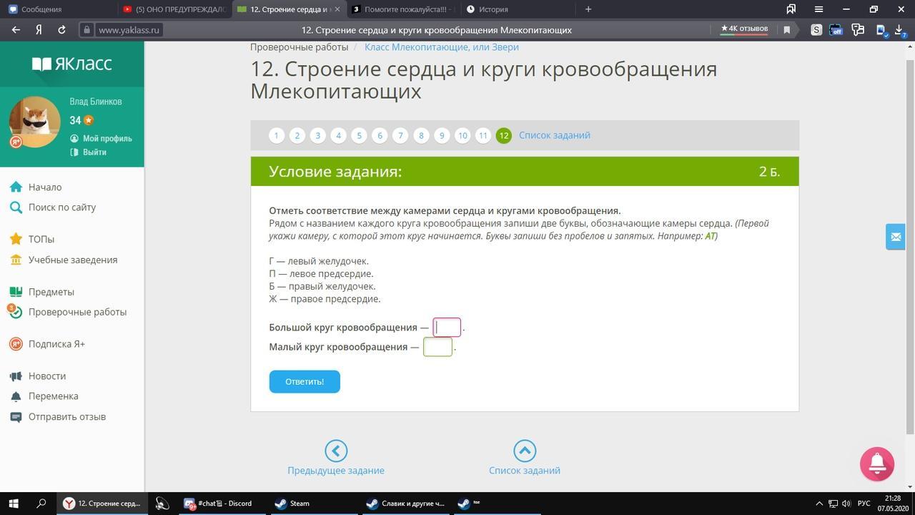This screenshot has width=915, height=515.
Task: Close the active ЯКласс tab
Action: pos(338,9)
